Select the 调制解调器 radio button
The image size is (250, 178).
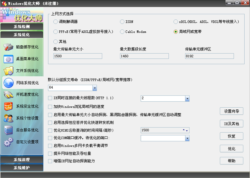coord(55,22)
